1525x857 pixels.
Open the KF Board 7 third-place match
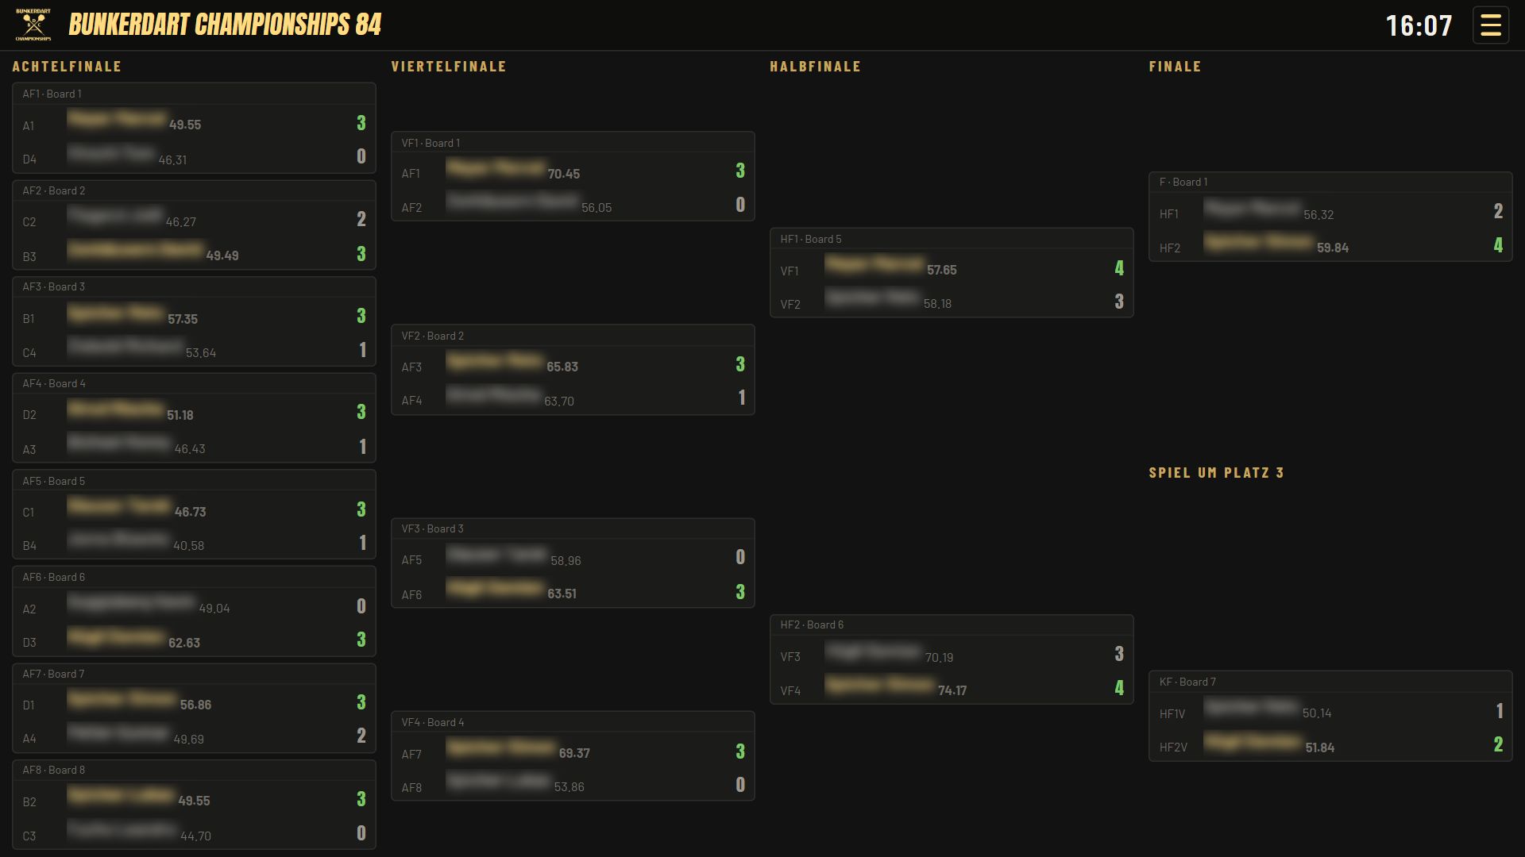click(1330, 717)
